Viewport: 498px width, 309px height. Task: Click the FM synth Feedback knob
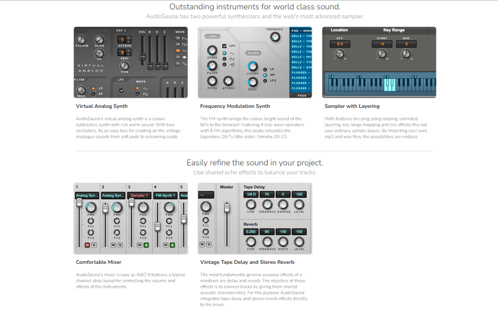275,38
